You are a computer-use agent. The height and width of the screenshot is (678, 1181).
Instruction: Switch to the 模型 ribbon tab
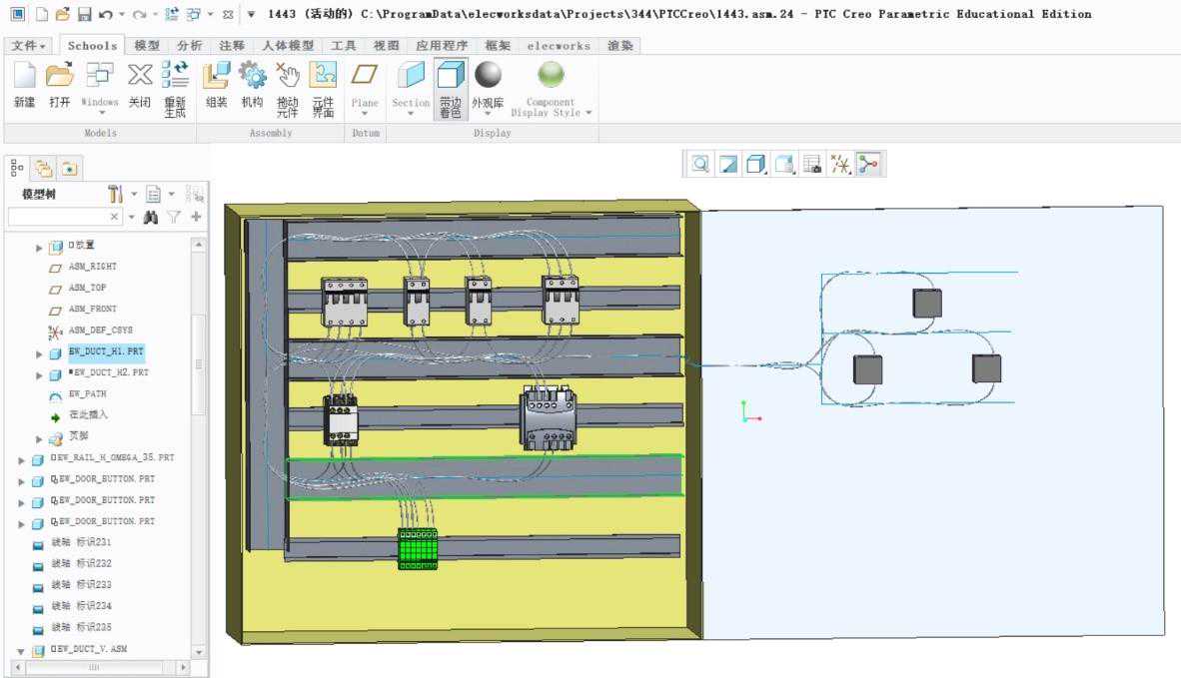coord(146,46)
